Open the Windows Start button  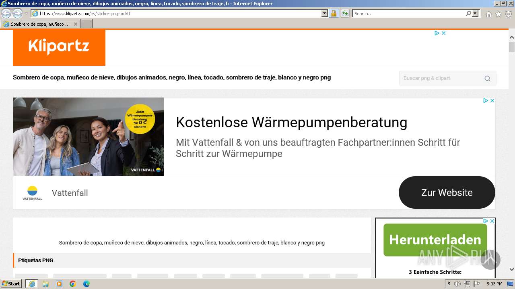(11, 284)
